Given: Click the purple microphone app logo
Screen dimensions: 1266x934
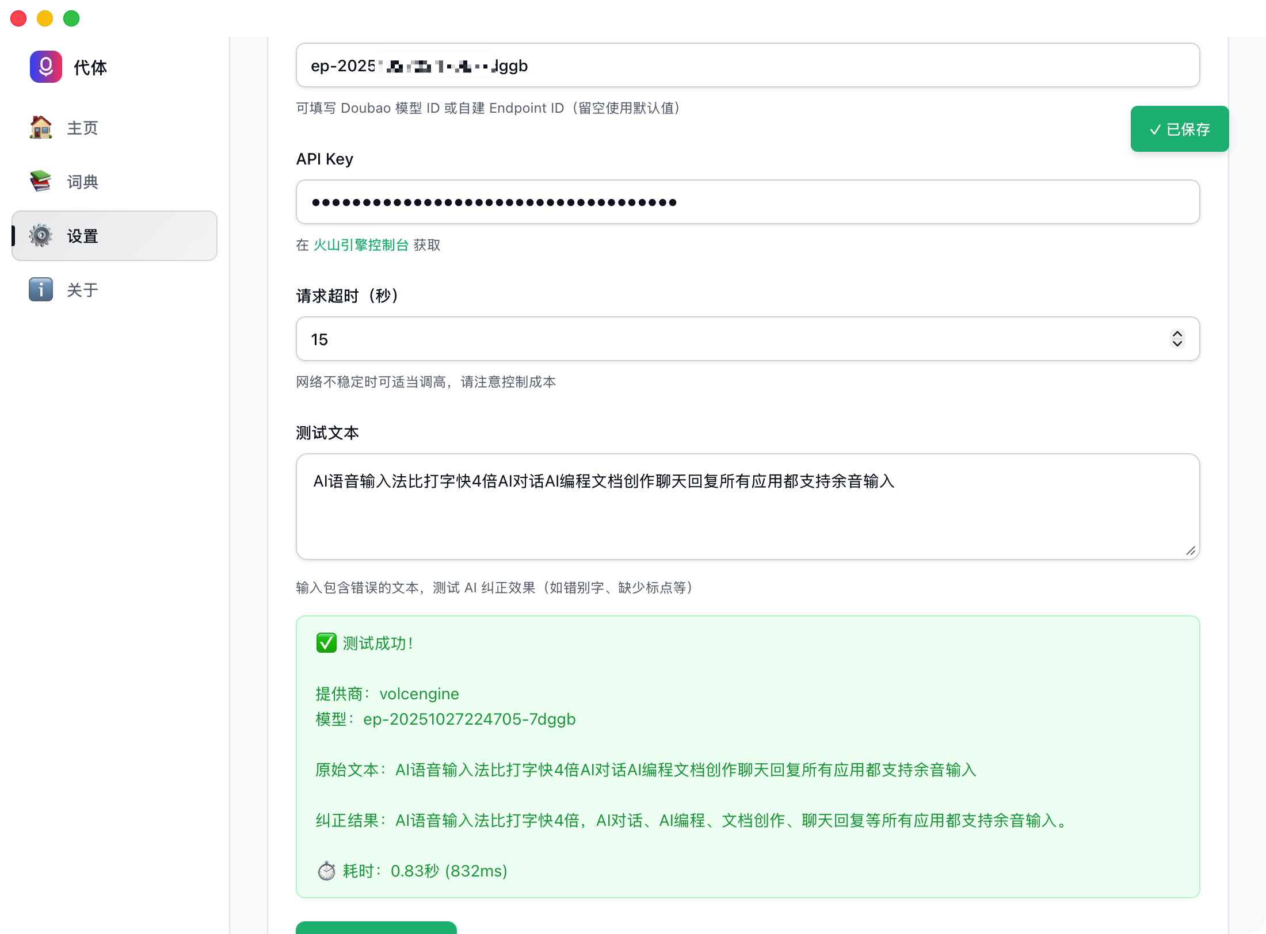Looking at the screenshot, I should (46, 67).
